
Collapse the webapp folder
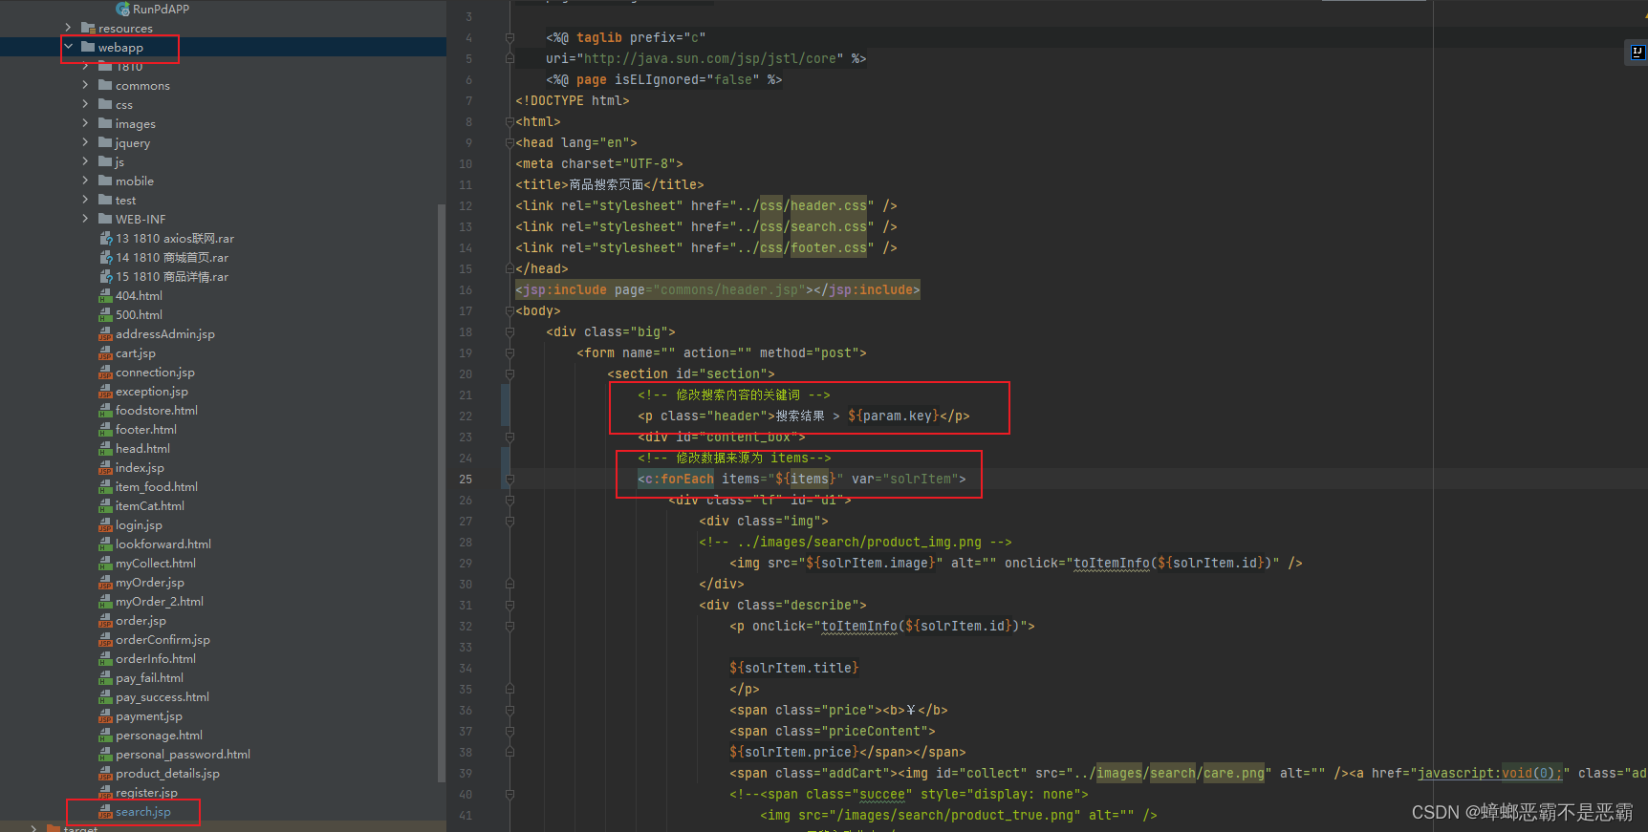point(68,47)
